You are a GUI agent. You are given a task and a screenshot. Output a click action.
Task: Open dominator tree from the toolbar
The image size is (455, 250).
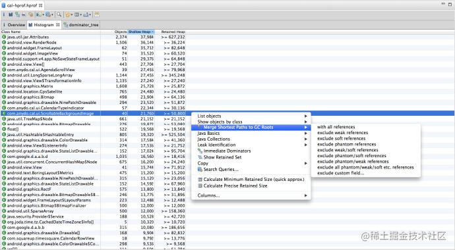[x=17, y=14]
